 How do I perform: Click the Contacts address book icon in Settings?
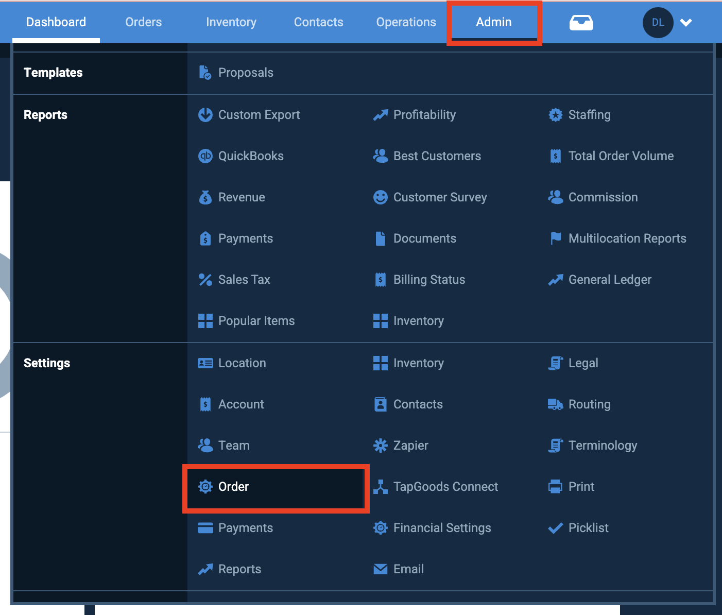(x=381, y=404)
